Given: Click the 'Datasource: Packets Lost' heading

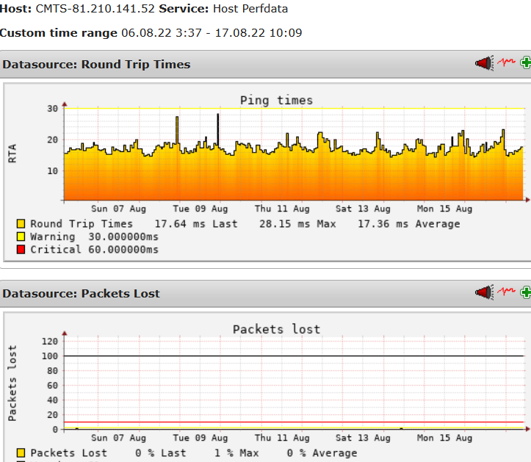Looking at the screenshot, I should [81, 293].
